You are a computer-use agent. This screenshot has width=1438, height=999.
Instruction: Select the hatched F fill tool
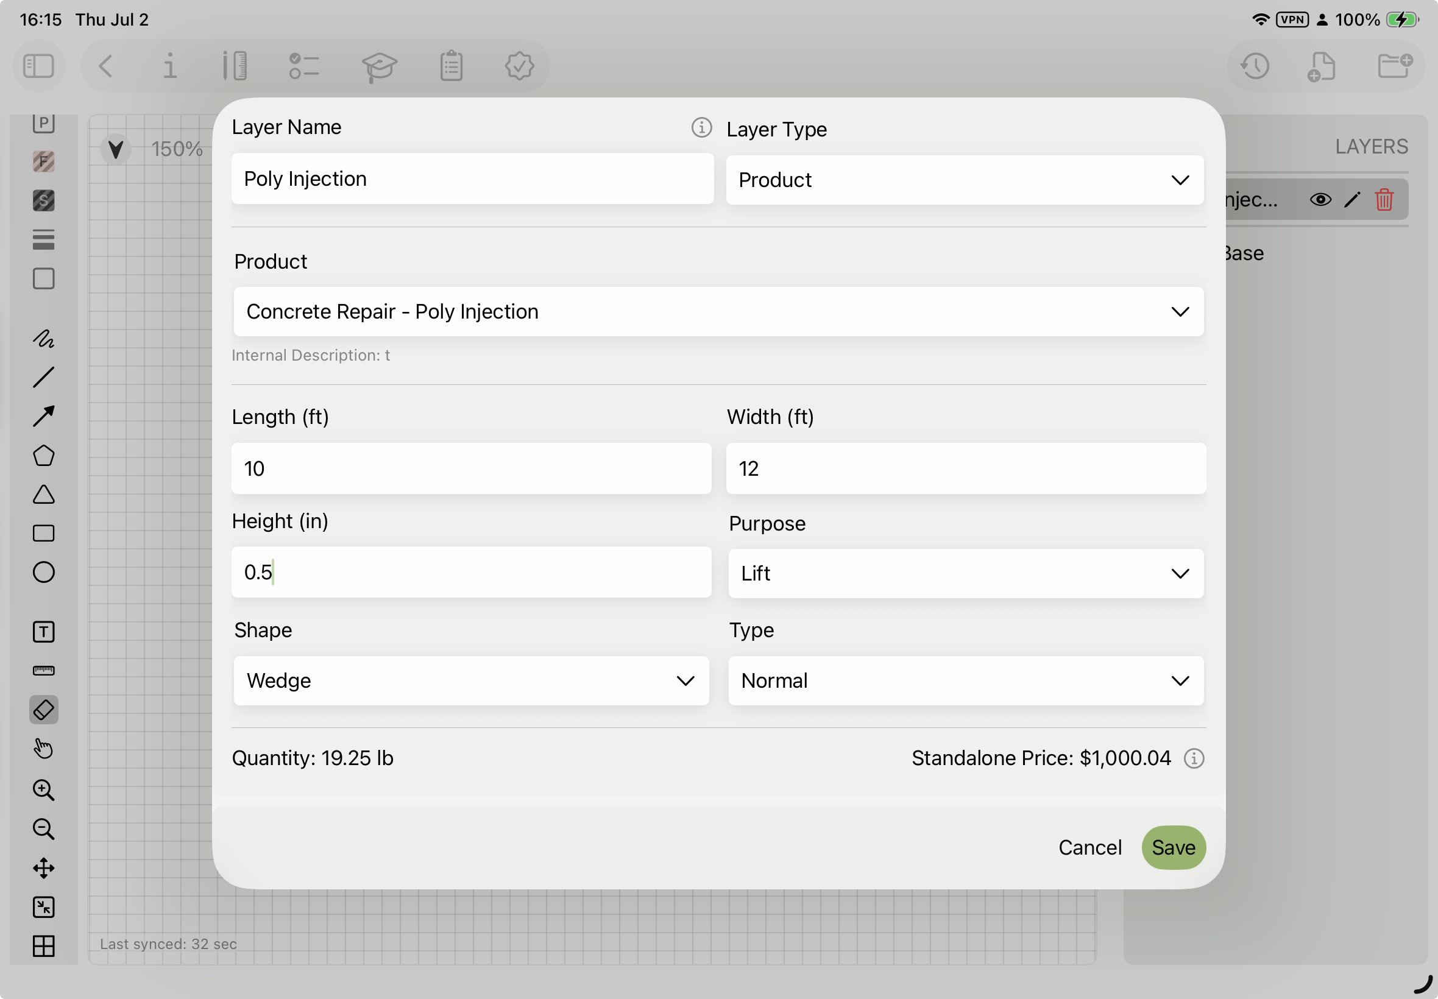pos(44,161)
